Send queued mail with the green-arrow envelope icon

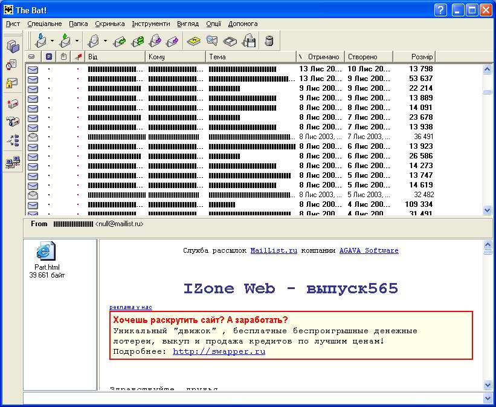65,41
